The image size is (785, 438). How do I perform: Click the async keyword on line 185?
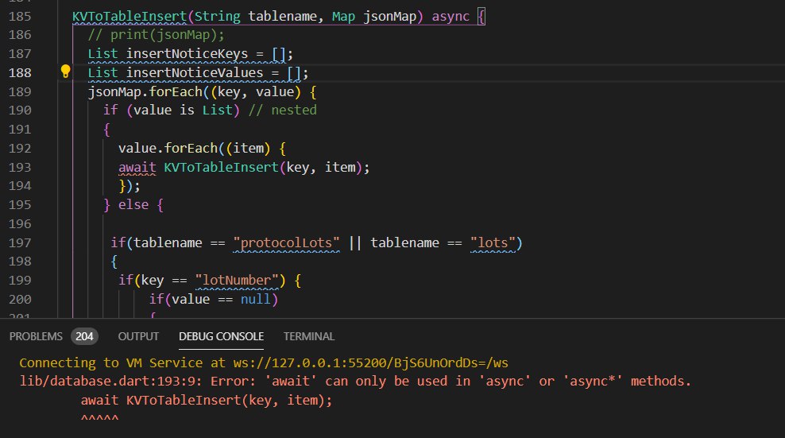pos(451,17)
